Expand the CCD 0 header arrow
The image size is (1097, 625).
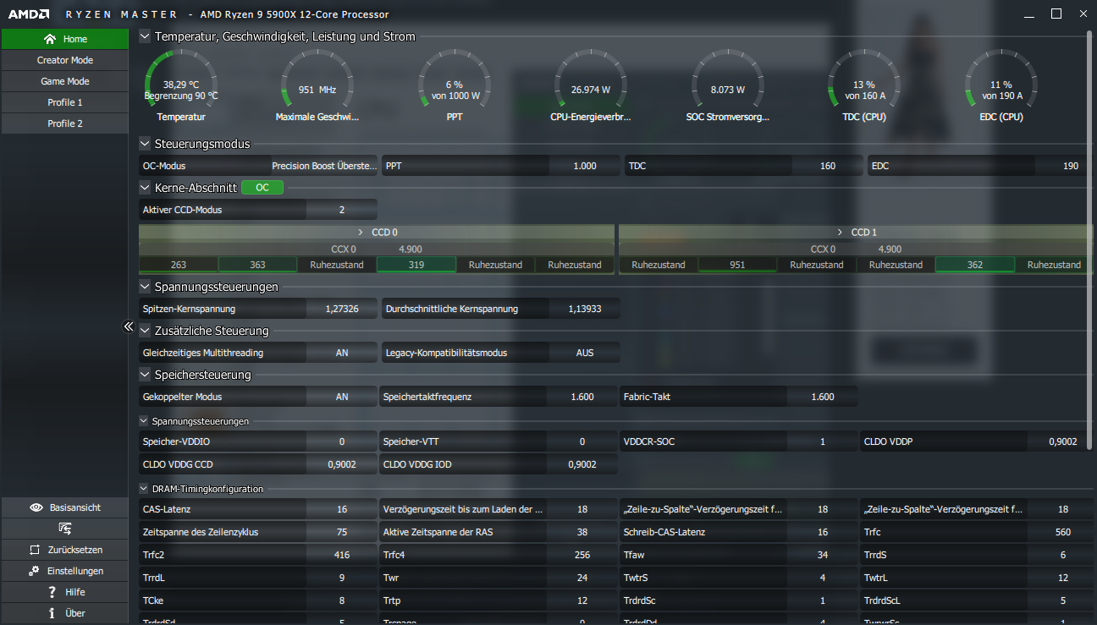click(361, 232)
